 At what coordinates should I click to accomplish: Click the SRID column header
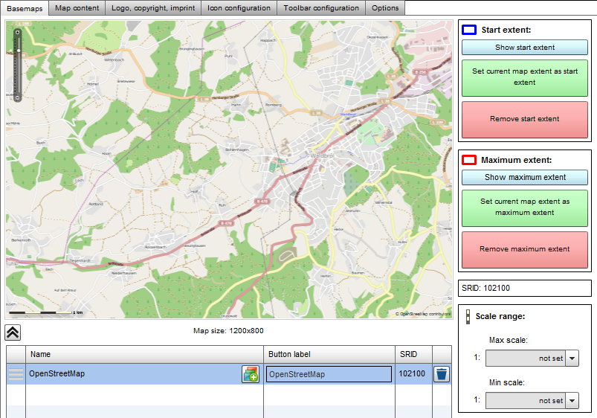click(413, 354)
